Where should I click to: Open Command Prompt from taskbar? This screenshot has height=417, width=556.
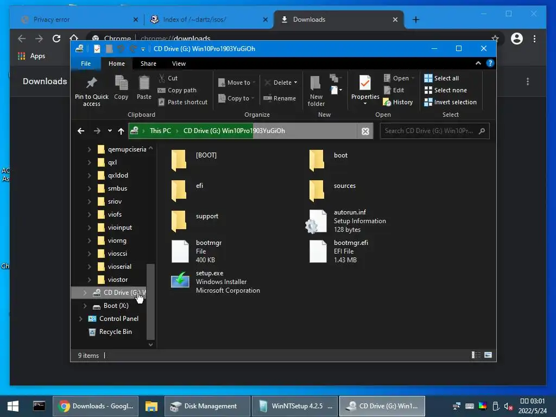(39, 406)
